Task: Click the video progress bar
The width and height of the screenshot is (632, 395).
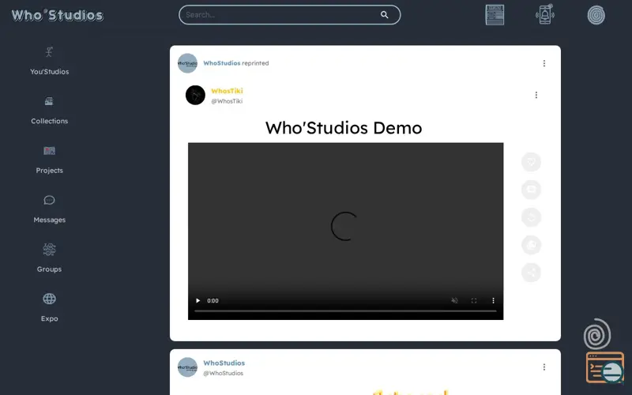Action: [x=345, y=310]
